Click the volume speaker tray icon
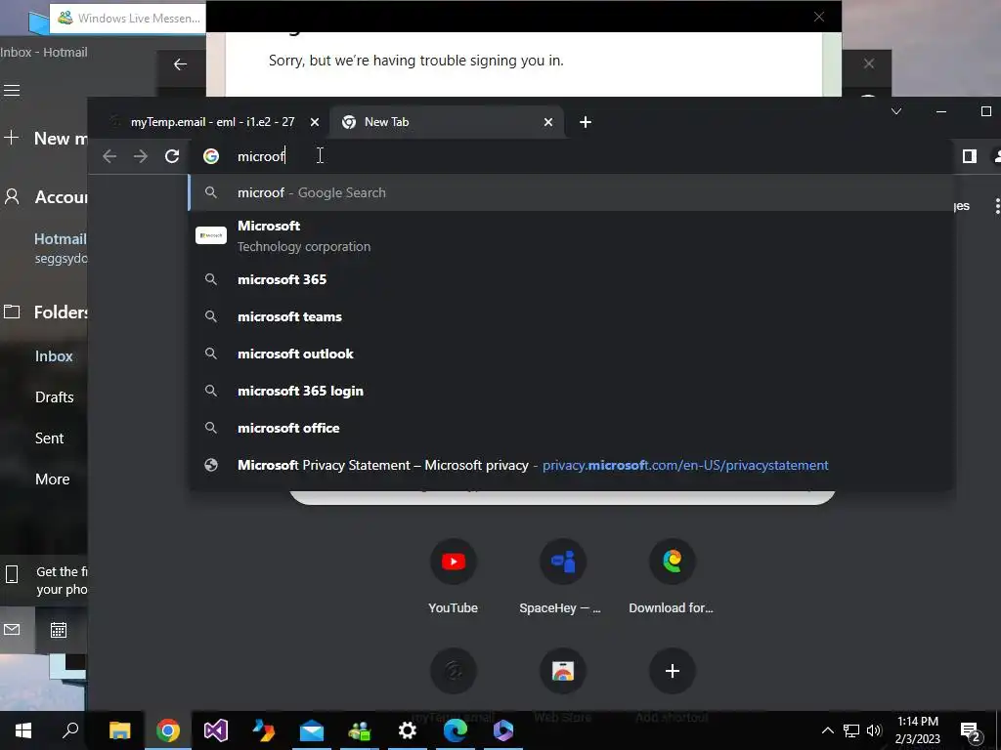Image resolution: width=1001 pixels, height=750 pixels. tap(874, 730)
